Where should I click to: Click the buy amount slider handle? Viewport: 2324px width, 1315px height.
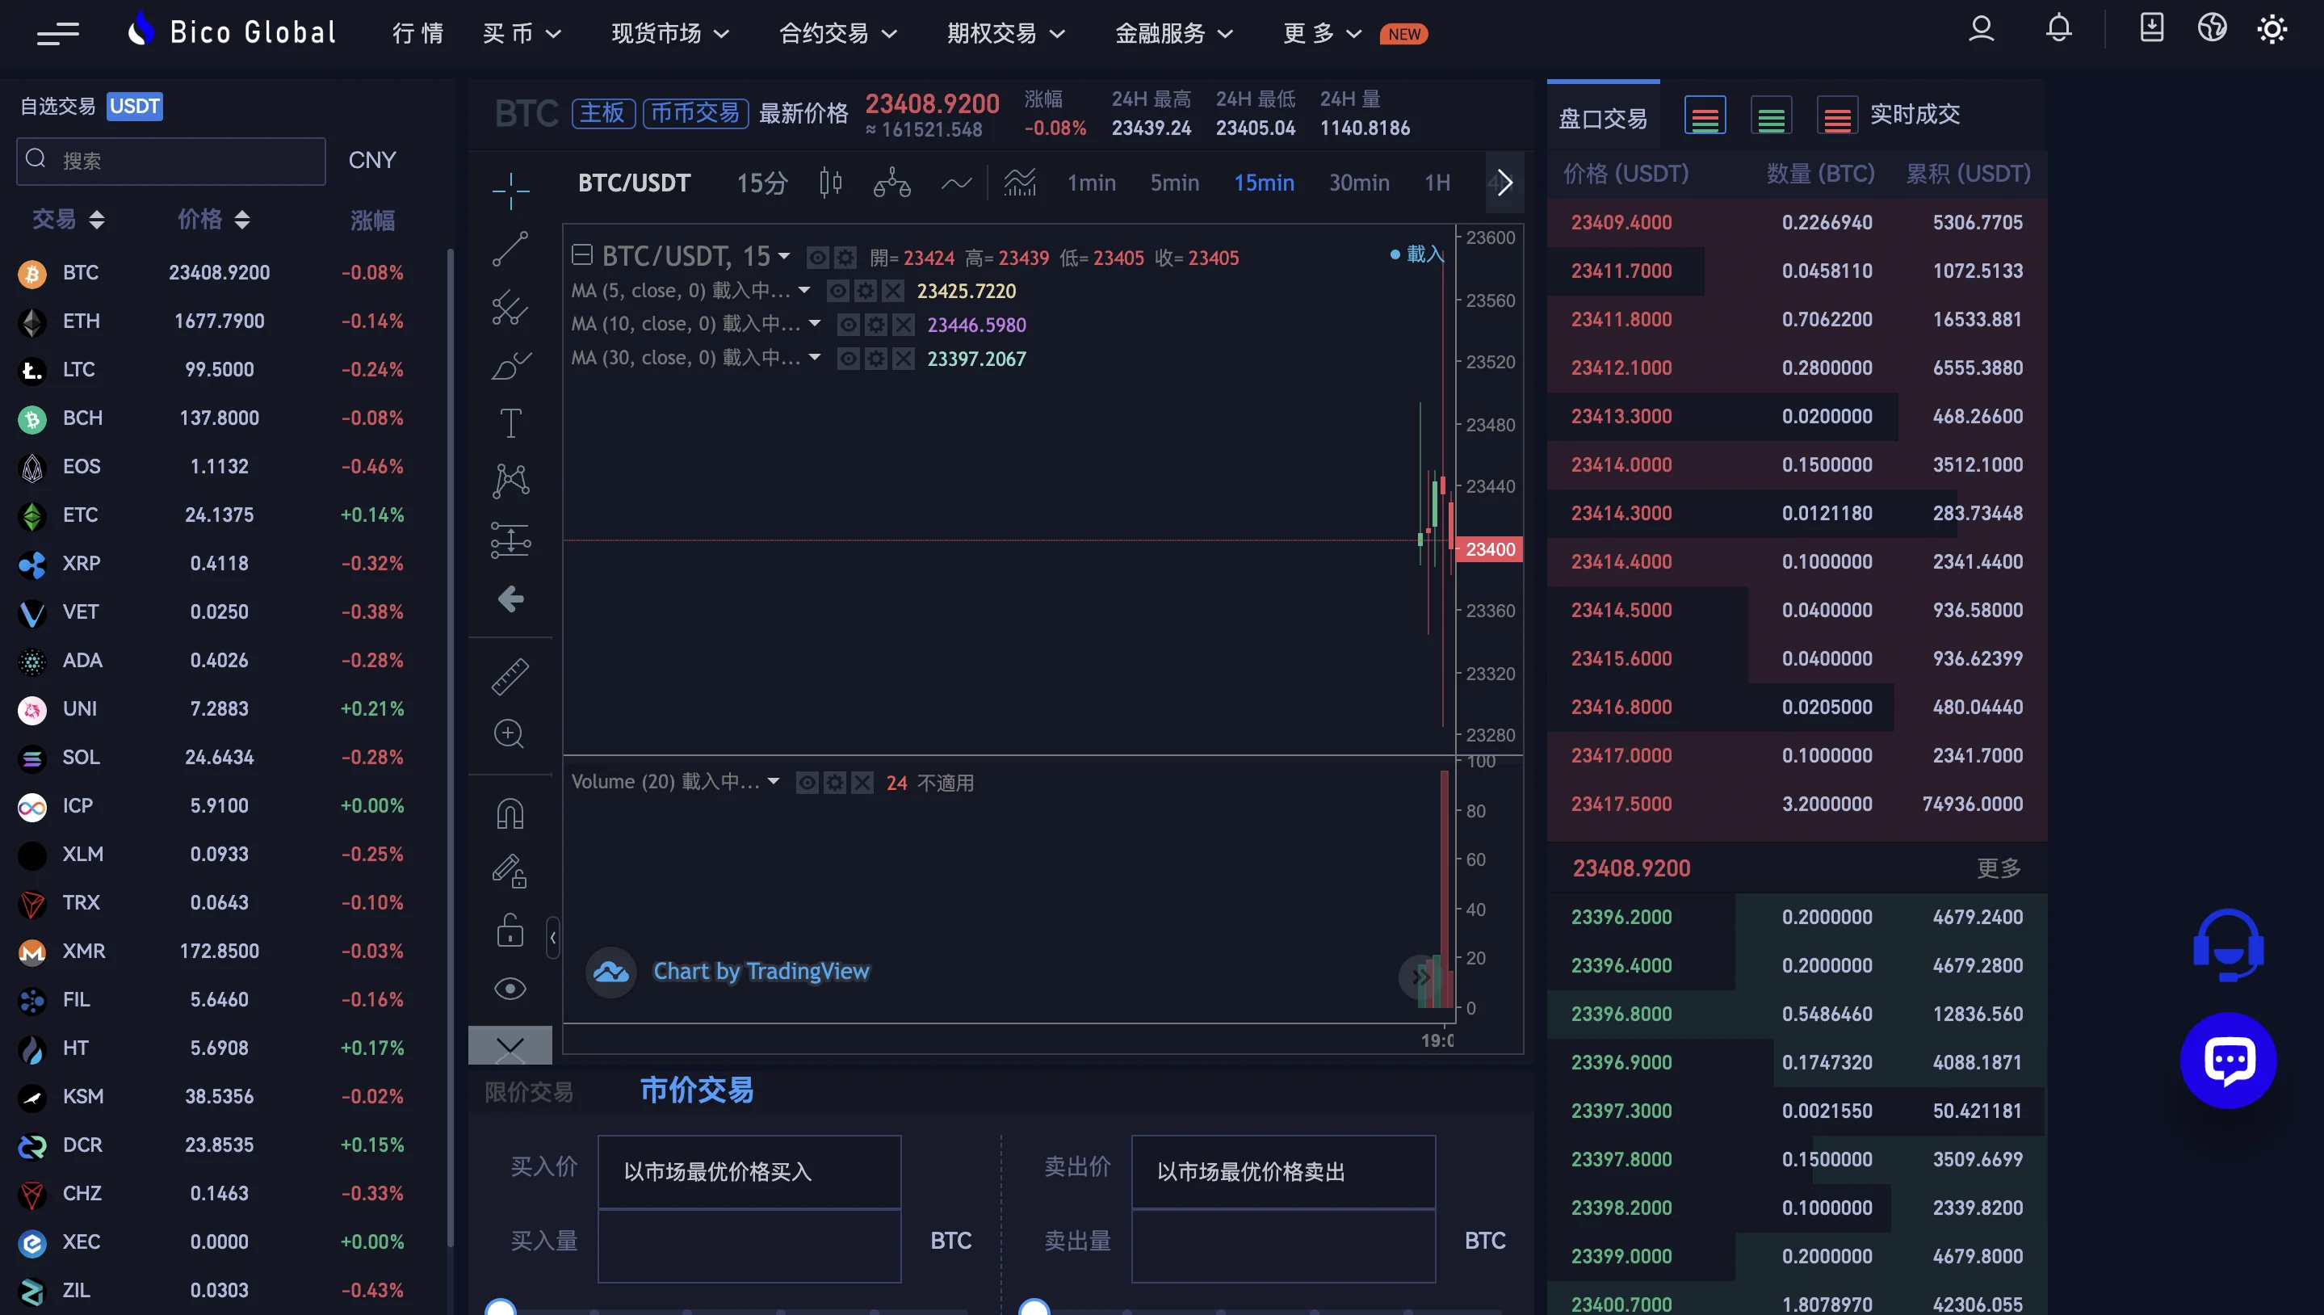point(500,1308)
